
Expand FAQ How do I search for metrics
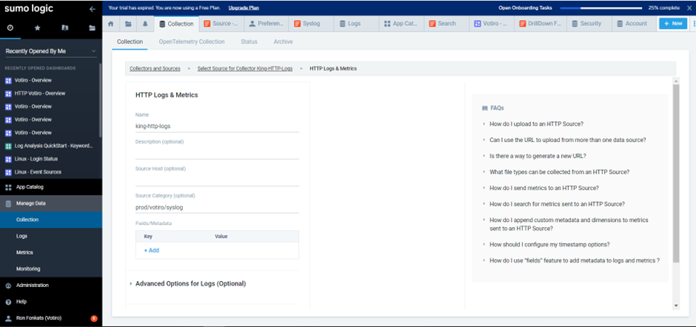point(557,204)
